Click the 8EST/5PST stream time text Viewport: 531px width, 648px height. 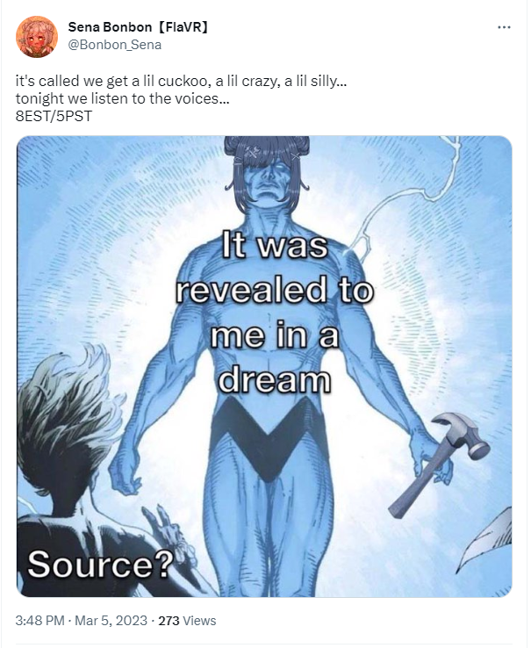[x=54, y=116]
